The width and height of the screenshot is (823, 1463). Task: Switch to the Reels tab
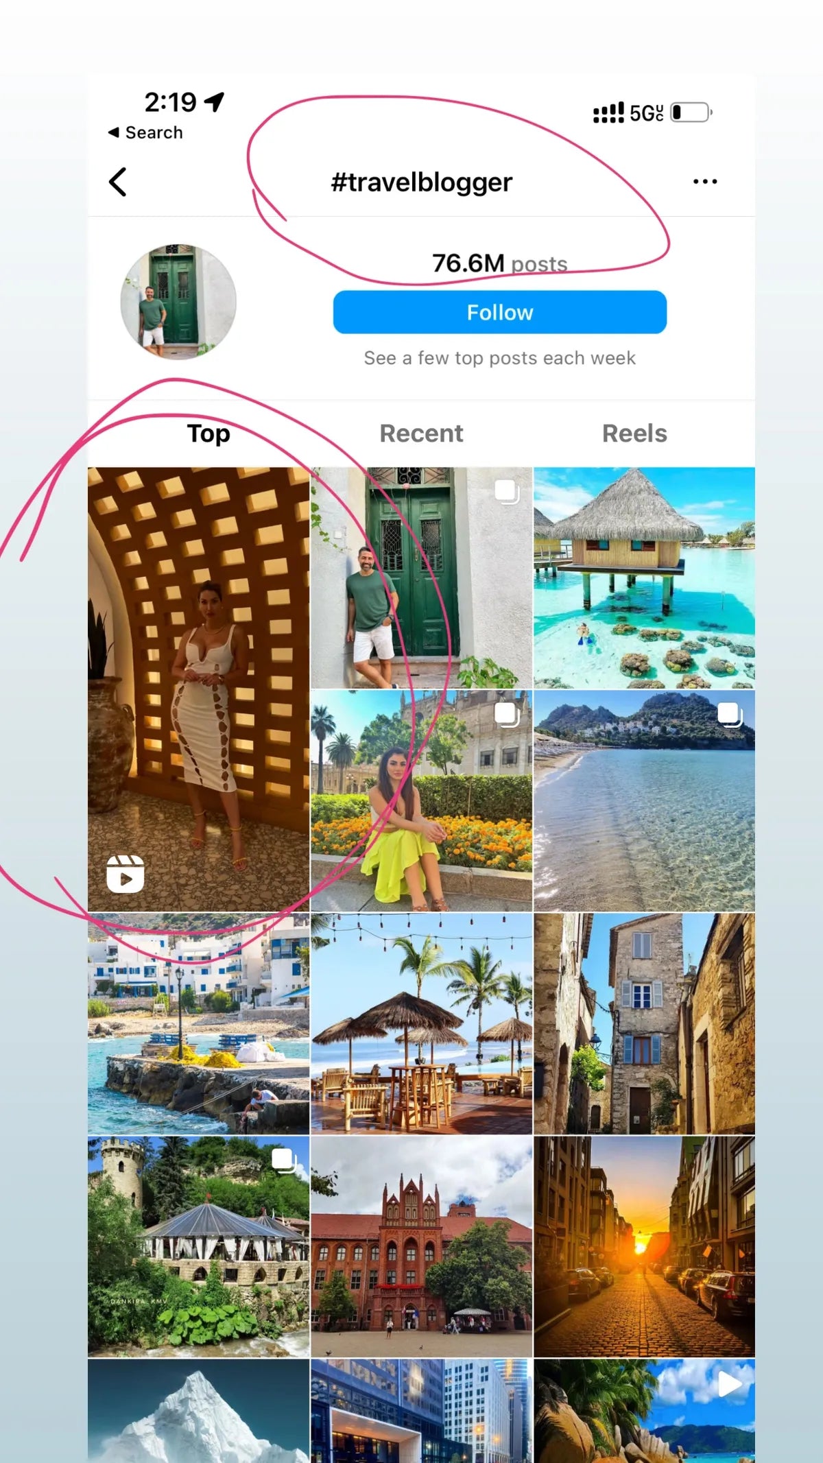point(634,433)
